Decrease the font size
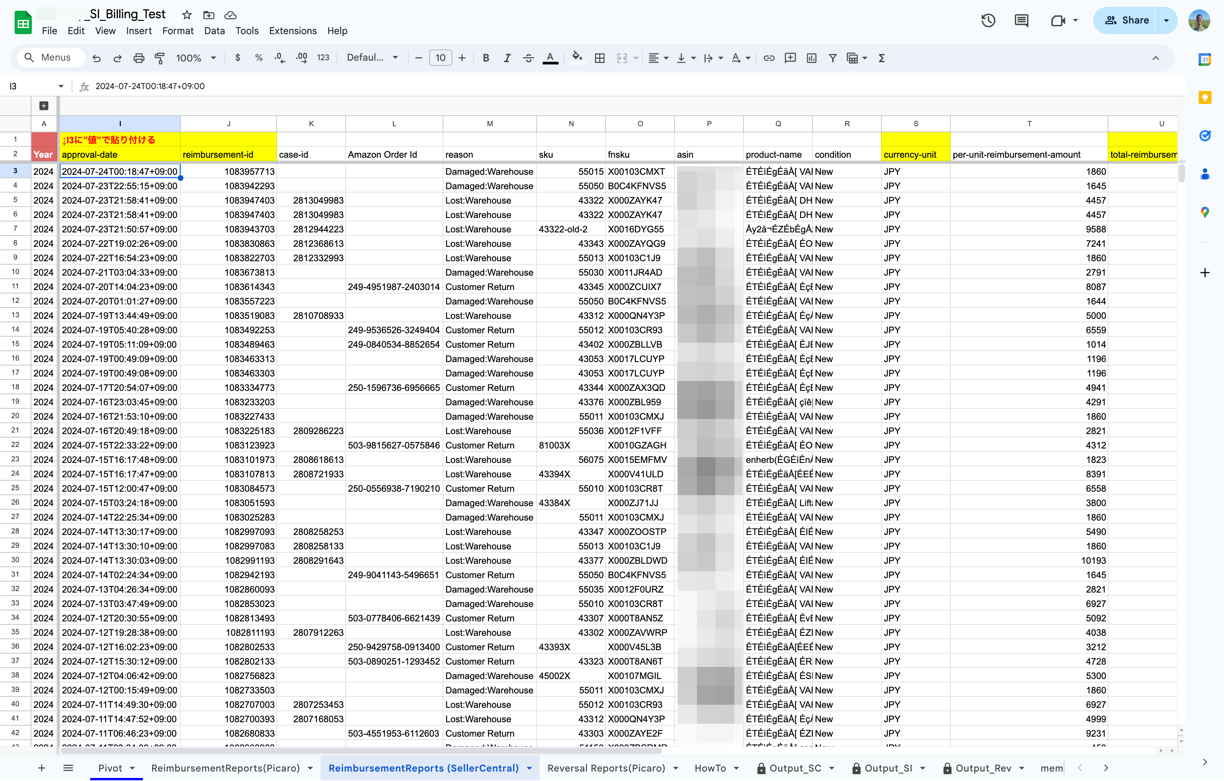Screen dimensions: 1224x781 (x=419, y=58)
